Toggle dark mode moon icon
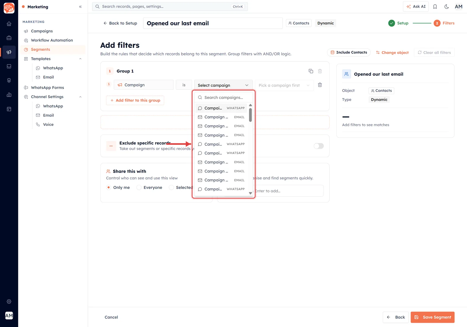Viewport: 467px width, 327px height. click(x=447, y=6)
